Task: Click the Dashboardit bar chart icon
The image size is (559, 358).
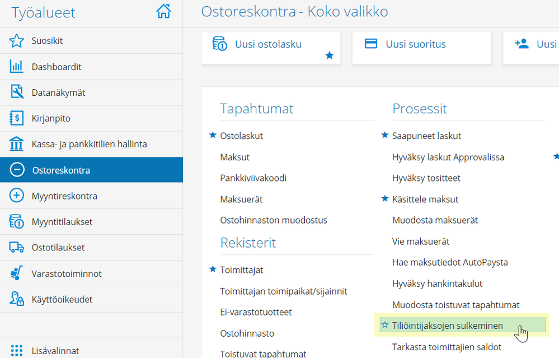Action: tap(17, 67)
